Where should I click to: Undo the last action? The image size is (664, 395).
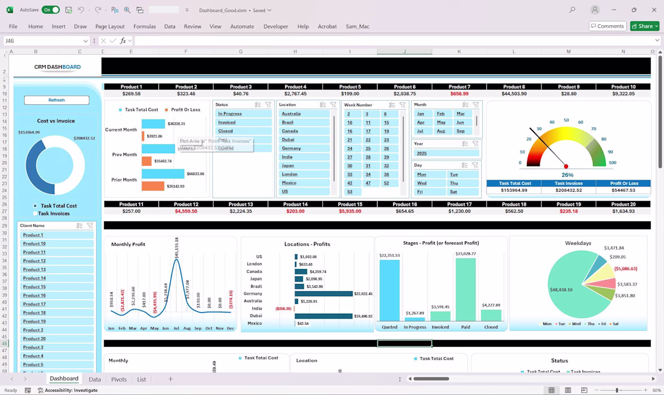point(81,10)
